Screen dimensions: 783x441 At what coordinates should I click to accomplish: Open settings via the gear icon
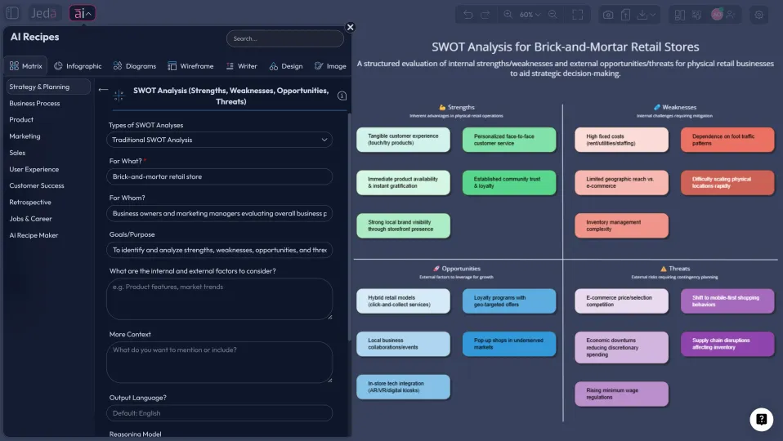tap(759, 15)
